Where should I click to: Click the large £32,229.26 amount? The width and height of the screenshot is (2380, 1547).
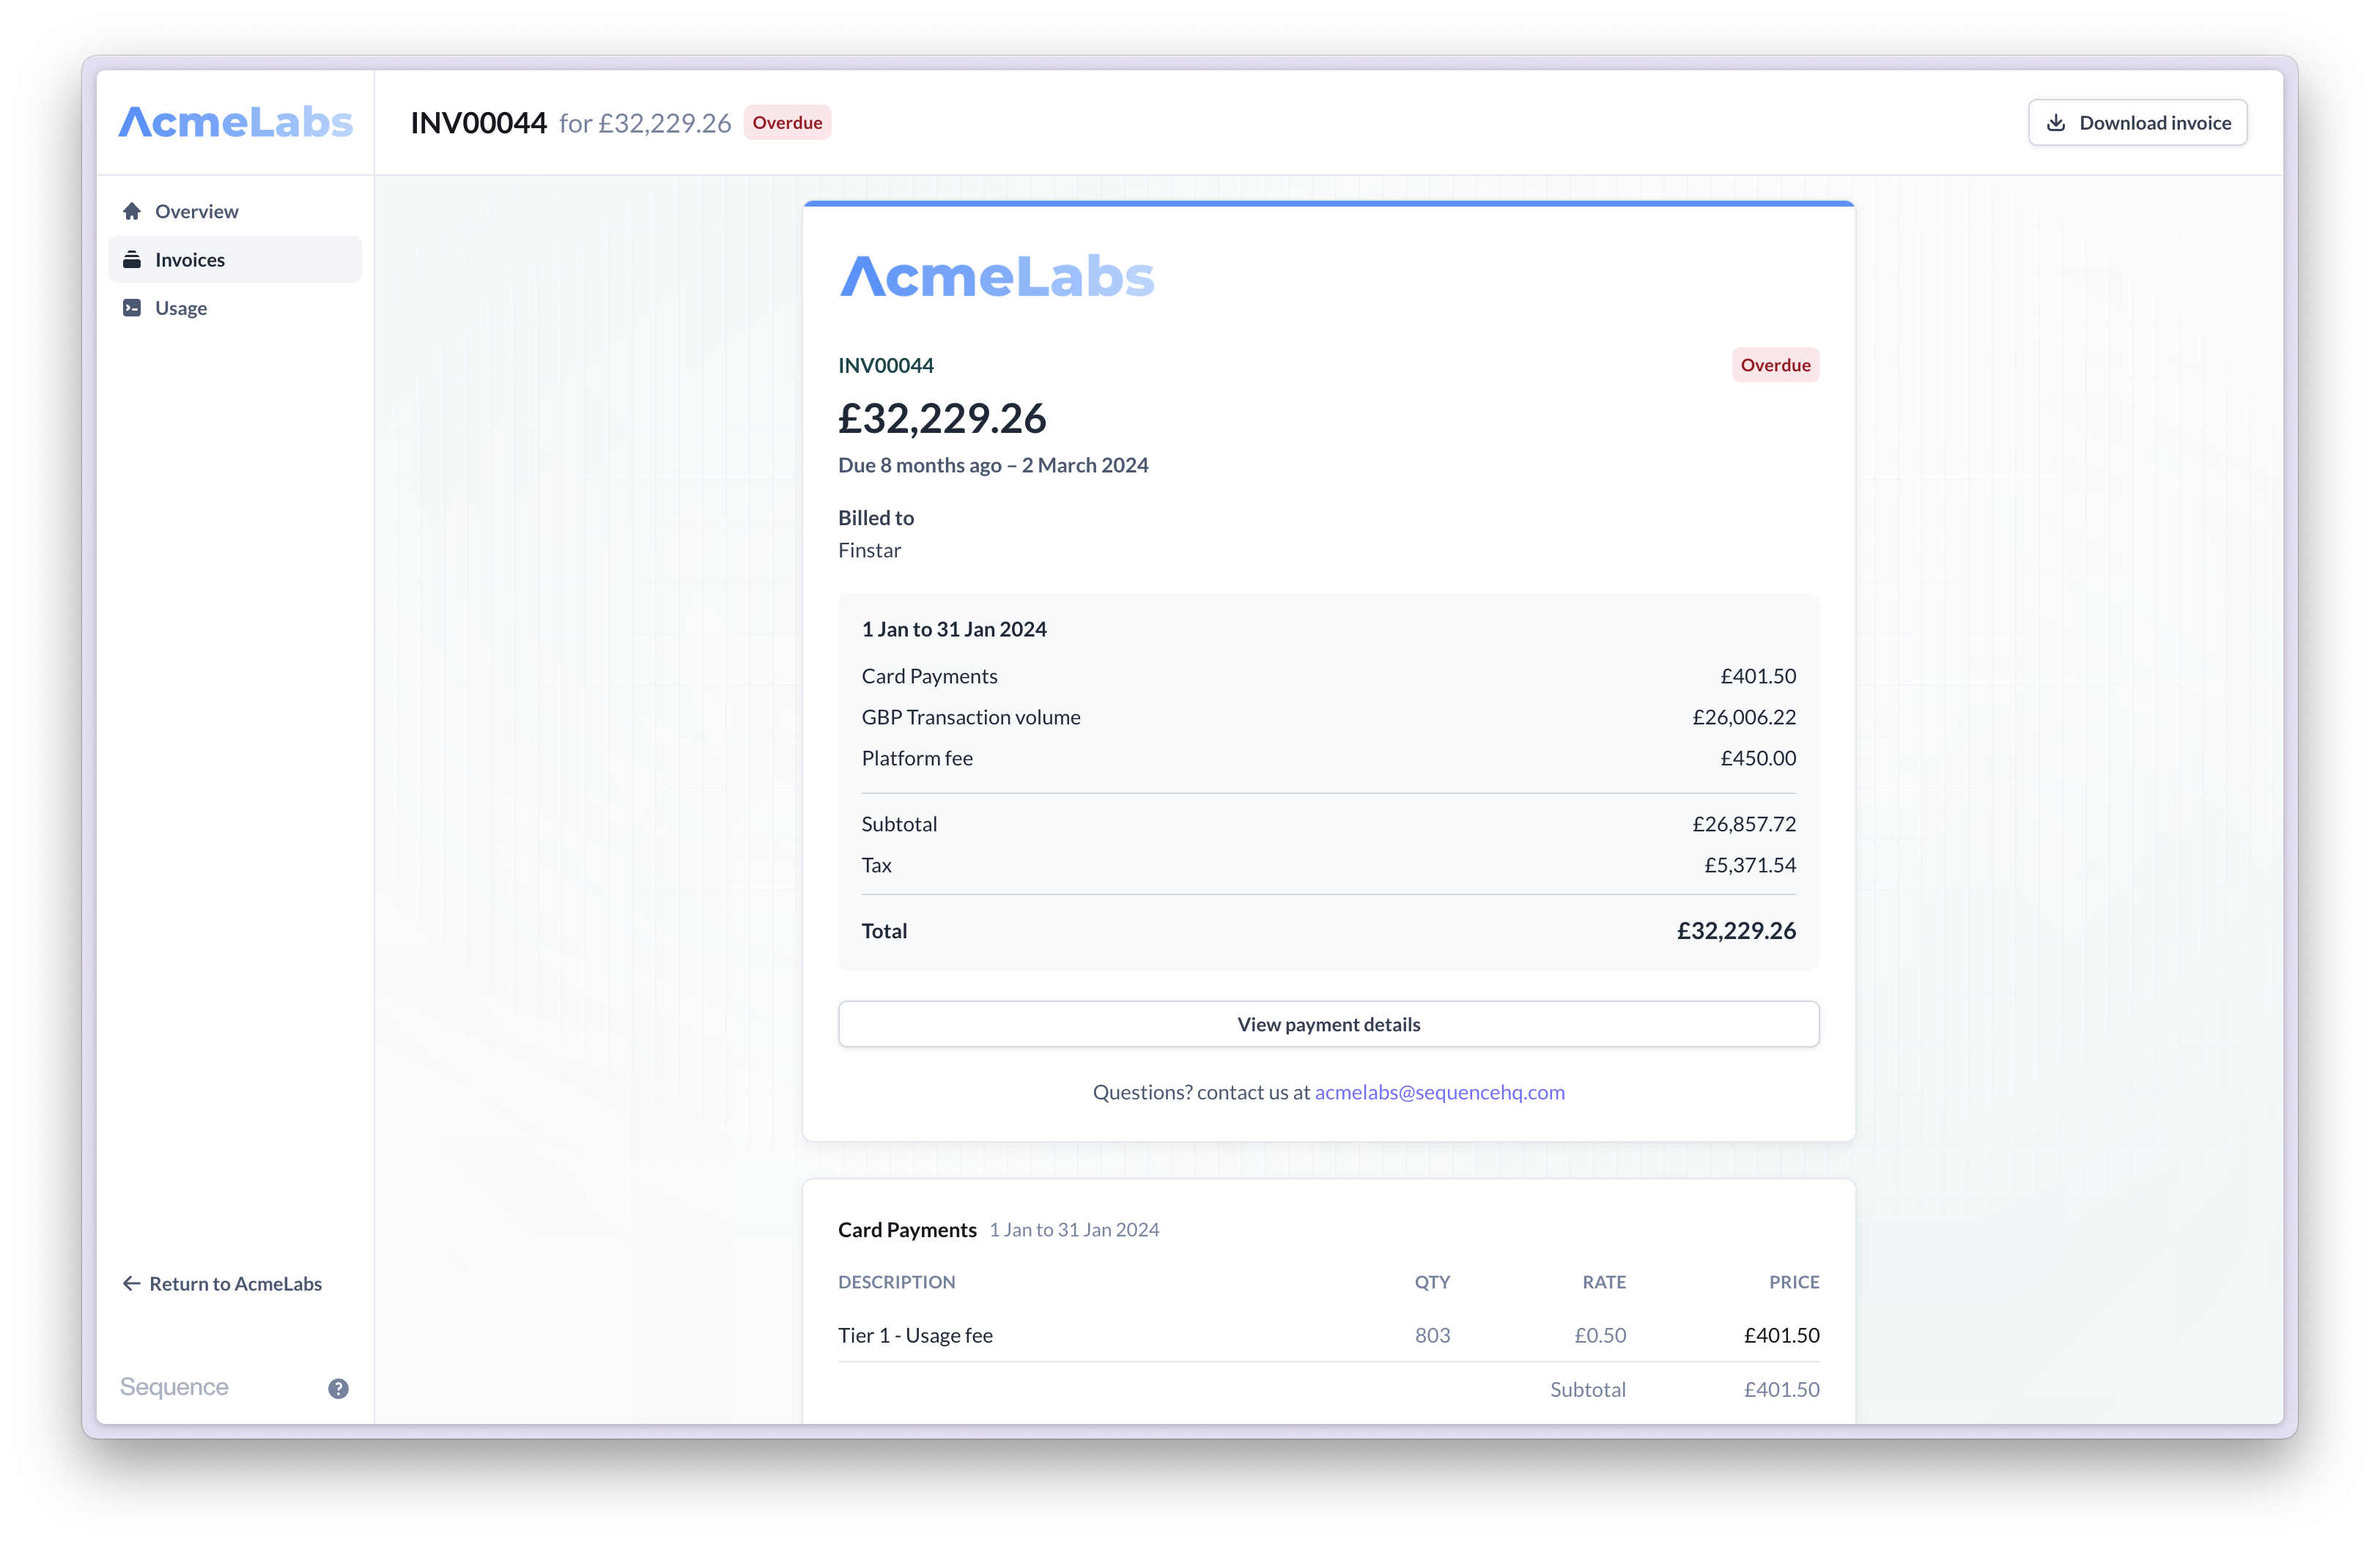[942, 418]
